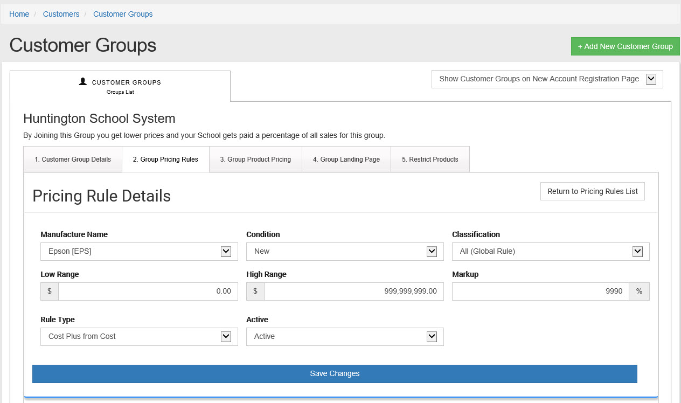Click the dollar sign beside High Range
The height and width of the screenshot is (403, 681).
[255, 291]
